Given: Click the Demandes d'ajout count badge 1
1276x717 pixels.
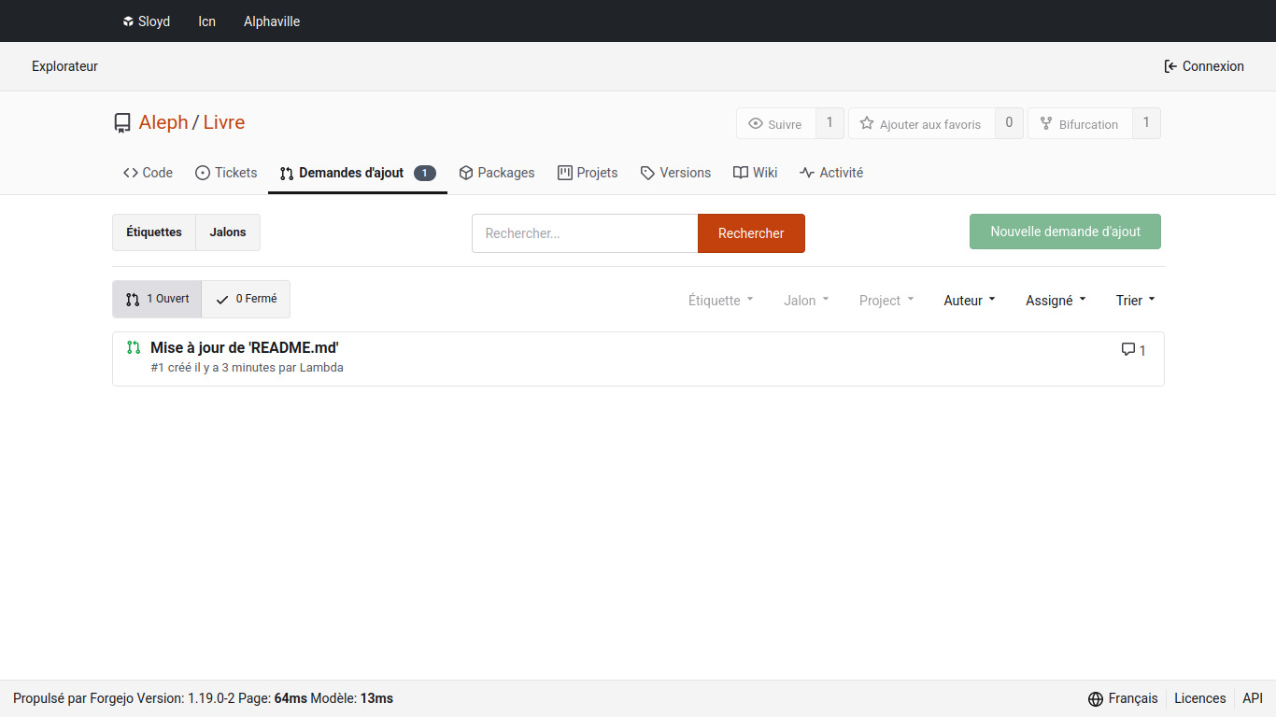Looking at the screenshot, I should coord(425,173).
